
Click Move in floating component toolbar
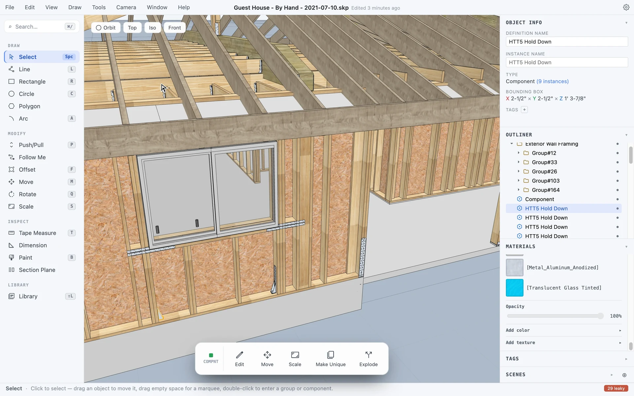pos(267,359)
